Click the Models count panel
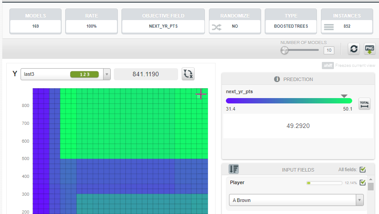379x214 pixels. tap(36, 21)
